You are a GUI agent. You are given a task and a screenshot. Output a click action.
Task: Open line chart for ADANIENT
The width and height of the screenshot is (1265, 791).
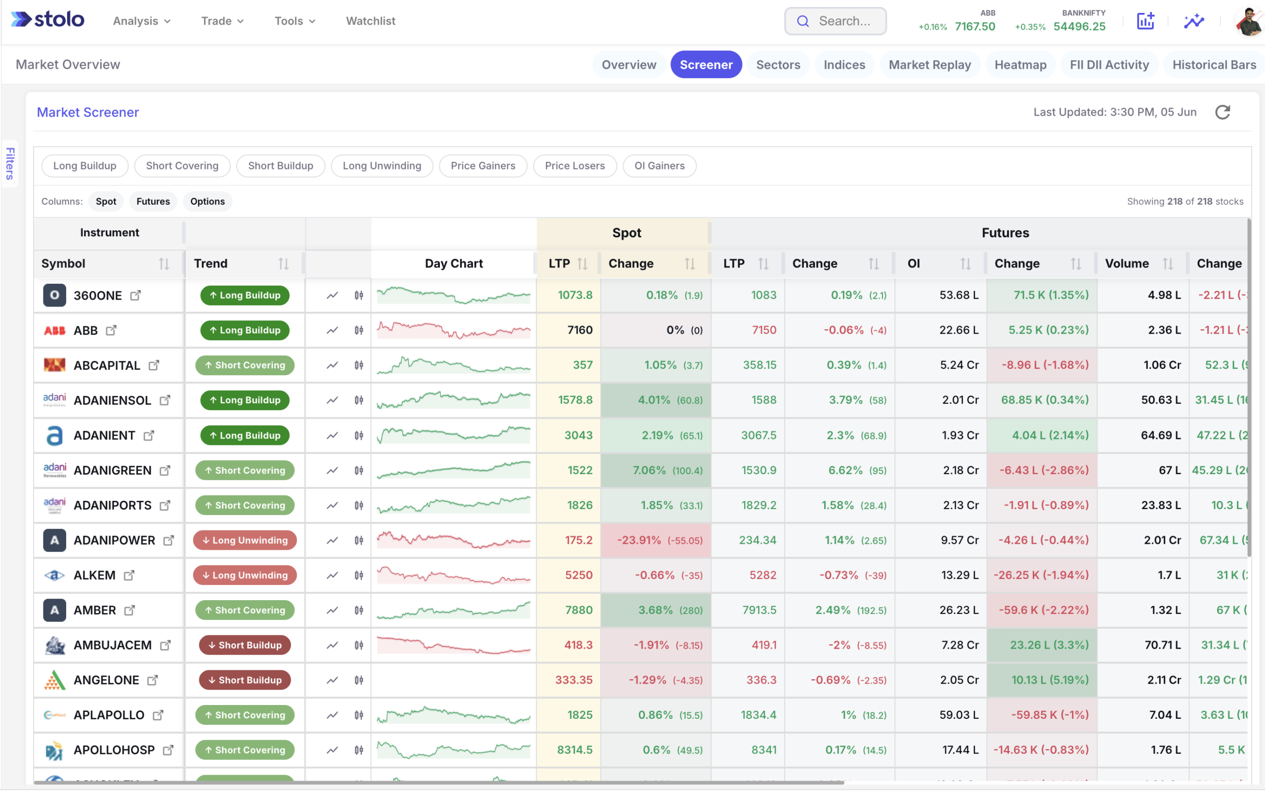pyautogui.click(x=332, y=435)
